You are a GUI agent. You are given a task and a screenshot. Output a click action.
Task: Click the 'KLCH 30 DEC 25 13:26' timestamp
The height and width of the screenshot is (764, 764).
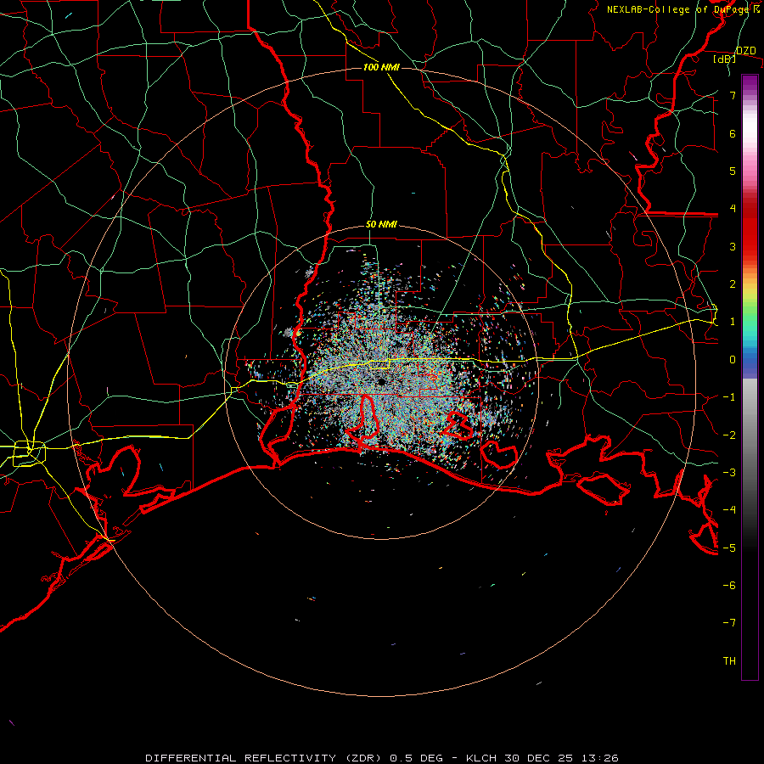(x=542, y=758)
